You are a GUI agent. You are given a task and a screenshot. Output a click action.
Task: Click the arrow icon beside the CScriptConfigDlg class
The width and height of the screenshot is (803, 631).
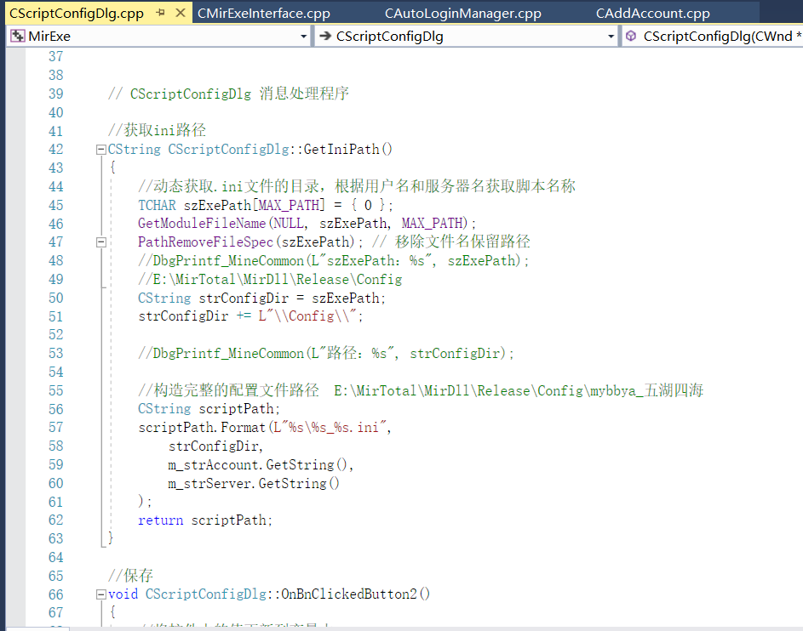click(324, 37)
